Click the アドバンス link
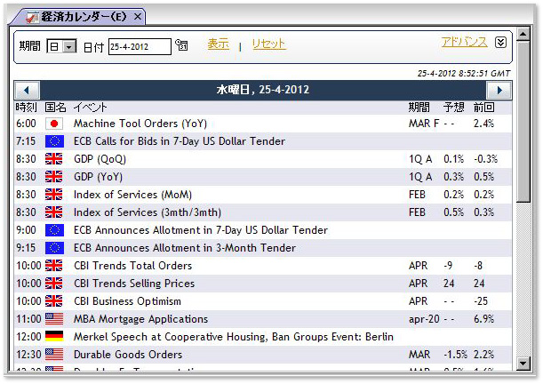 tap(465, 42)
